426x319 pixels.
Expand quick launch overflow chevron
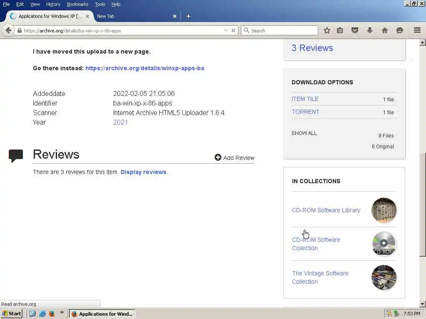click(62, 312)
